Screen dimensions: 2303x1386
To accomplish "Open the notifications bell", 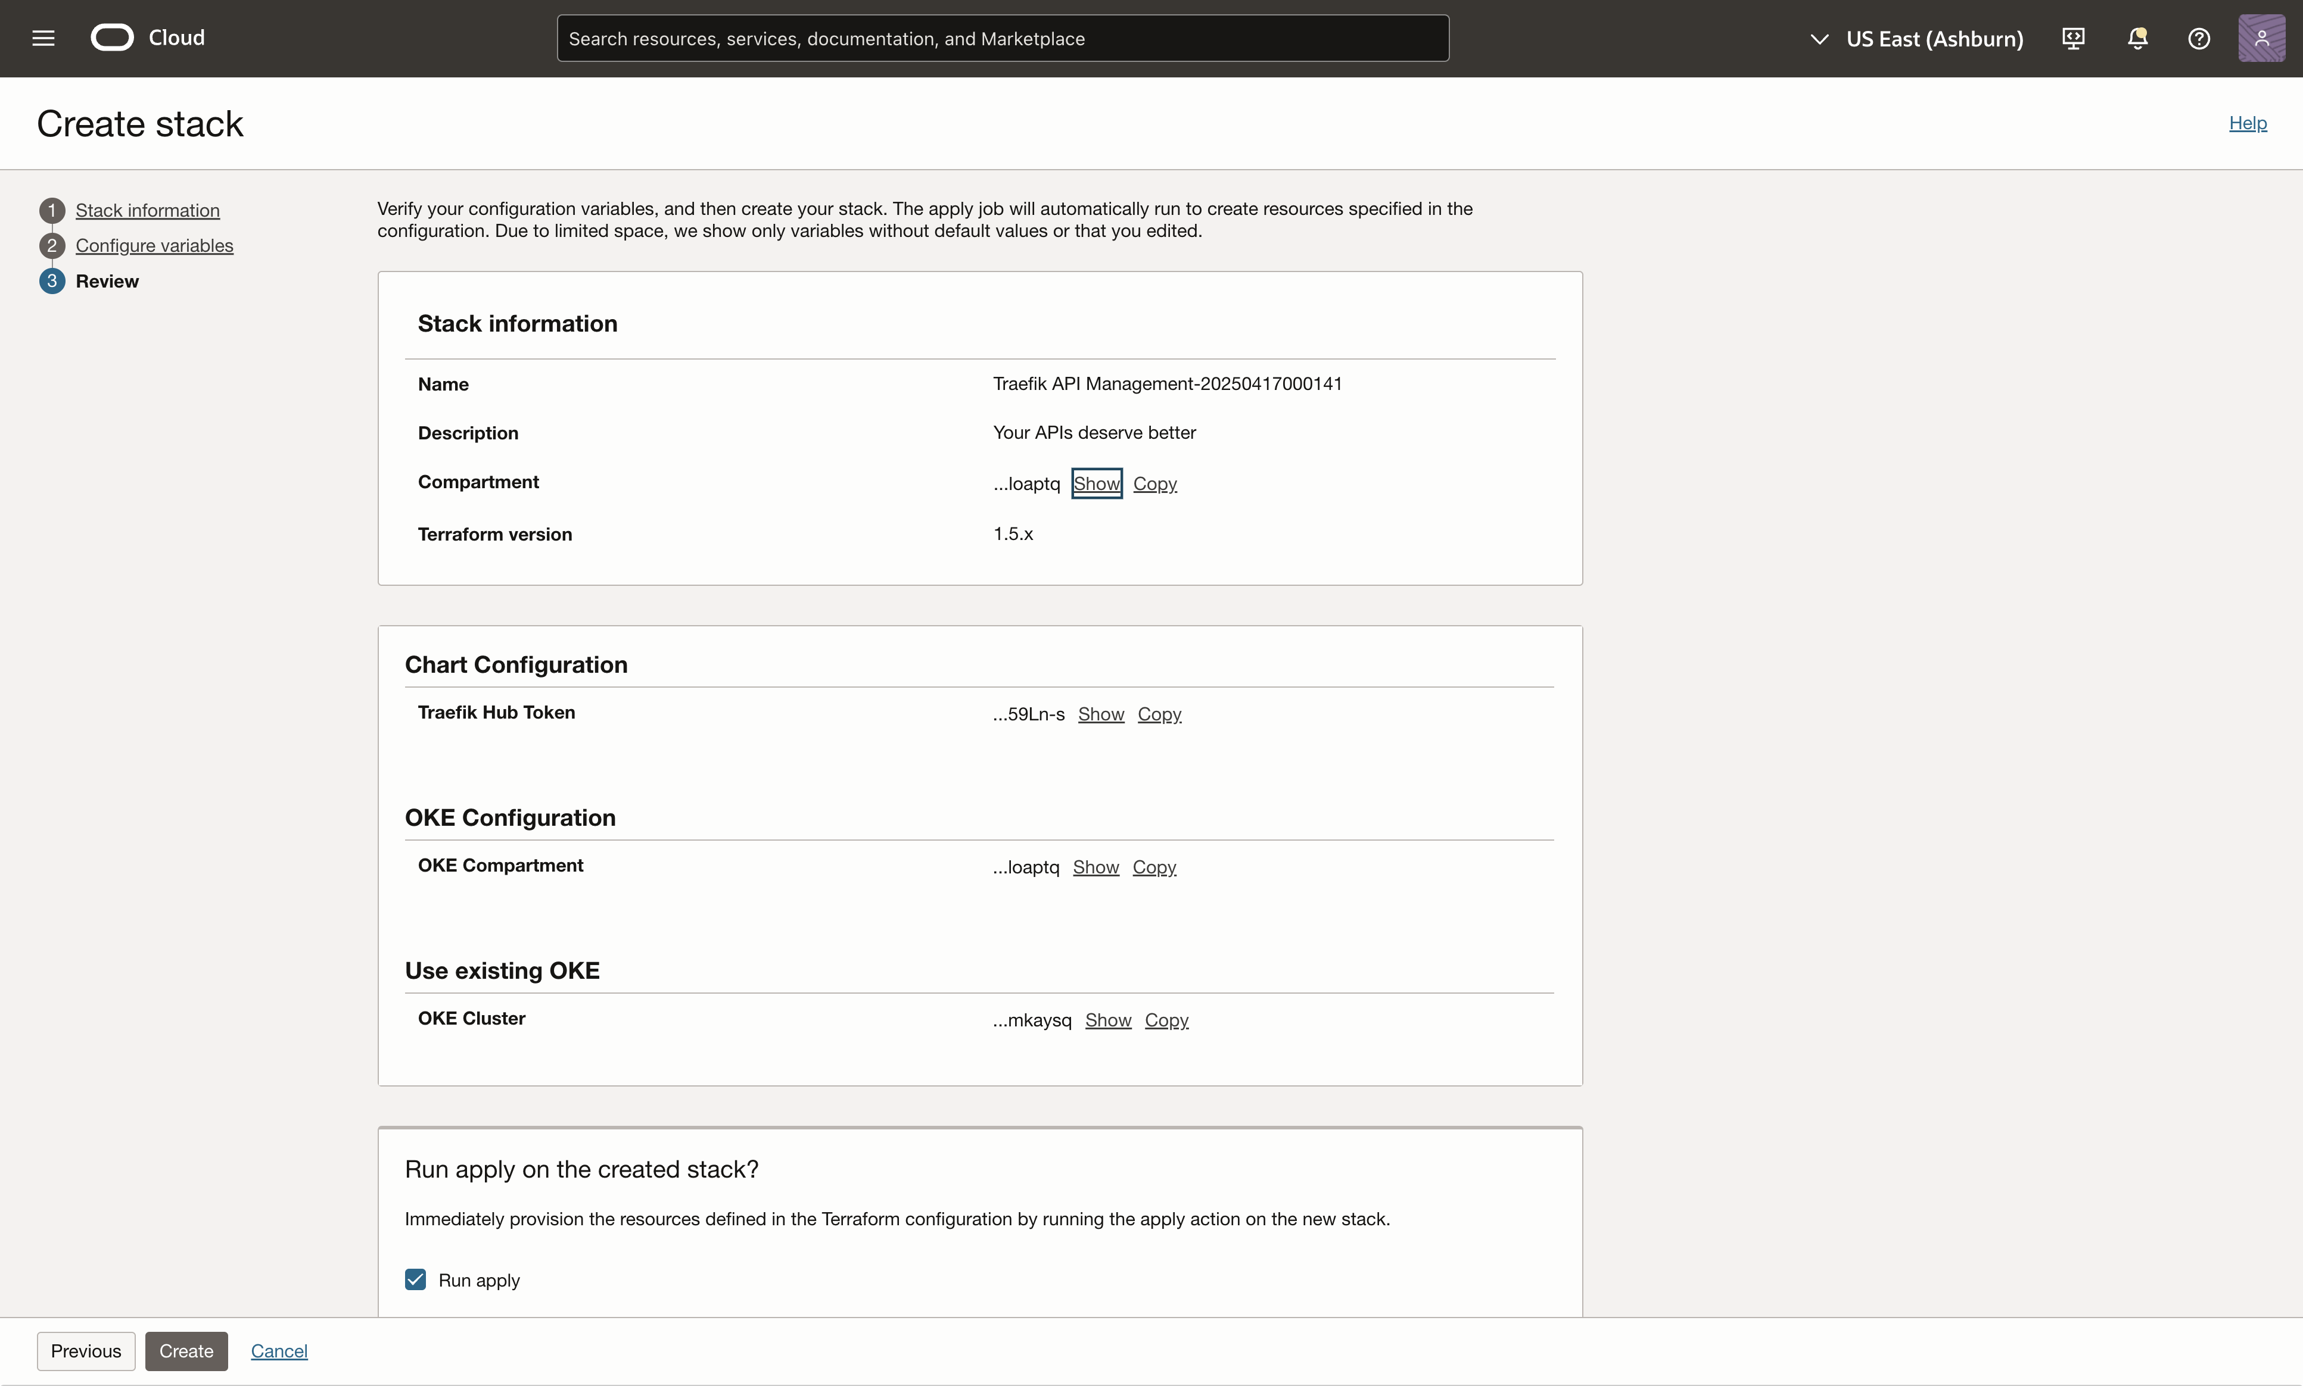I will point(2137,38).
